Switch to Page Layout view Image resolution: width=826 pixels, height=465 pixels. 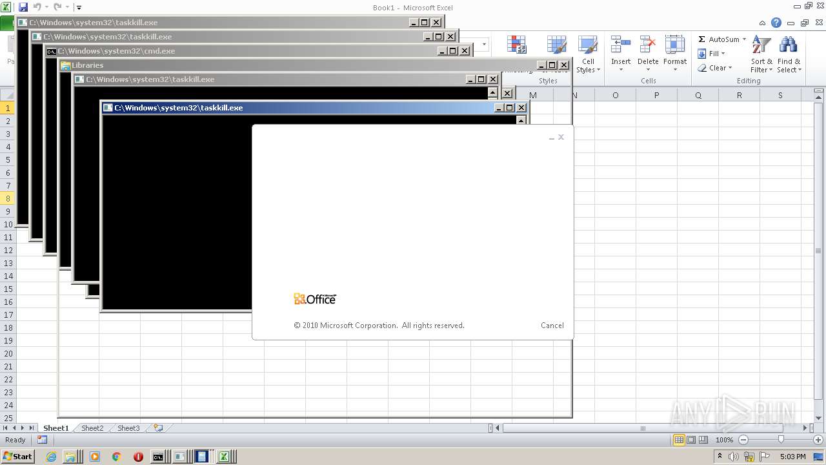(x=691, y=440)
